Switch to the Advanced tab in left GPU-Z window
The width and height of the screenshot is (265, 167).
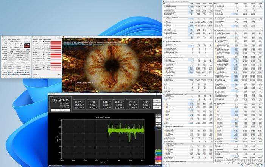coord(14,39)
